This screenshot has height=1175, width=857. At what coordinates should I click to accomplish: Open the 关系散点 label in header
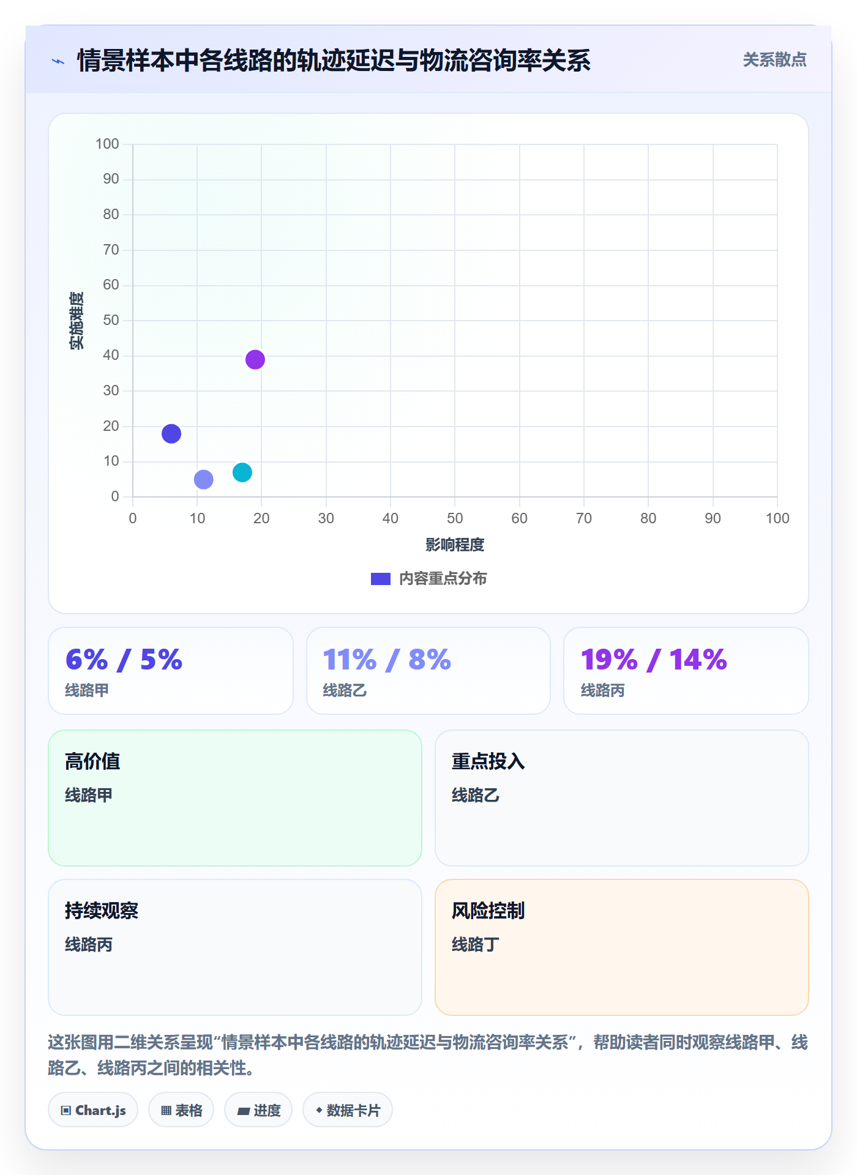(x=774, y=60)
